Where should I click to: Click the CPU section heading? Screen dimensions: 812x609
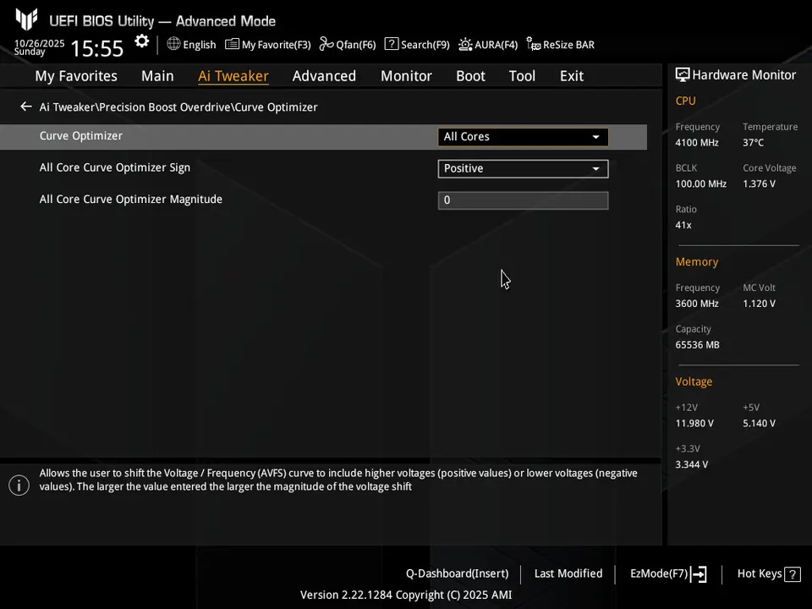686,101
